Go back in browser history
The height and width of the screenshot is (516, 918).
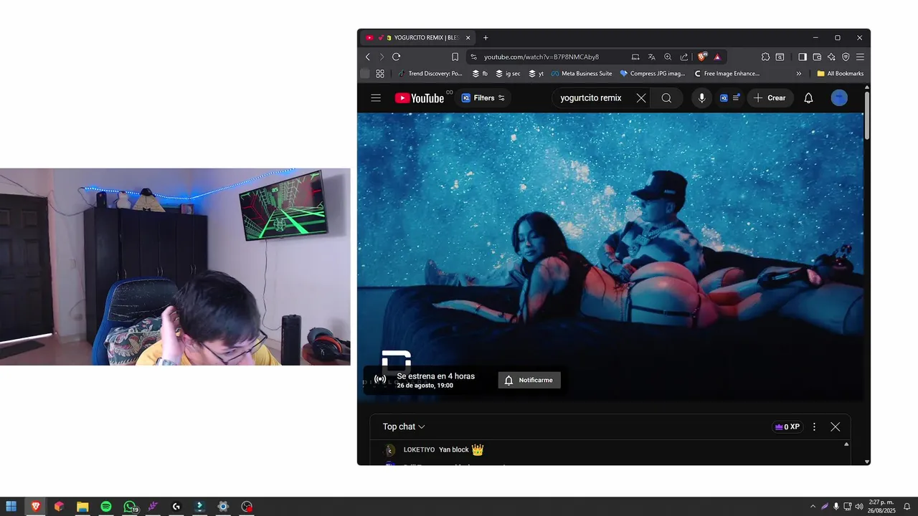(x=368, y=57)
